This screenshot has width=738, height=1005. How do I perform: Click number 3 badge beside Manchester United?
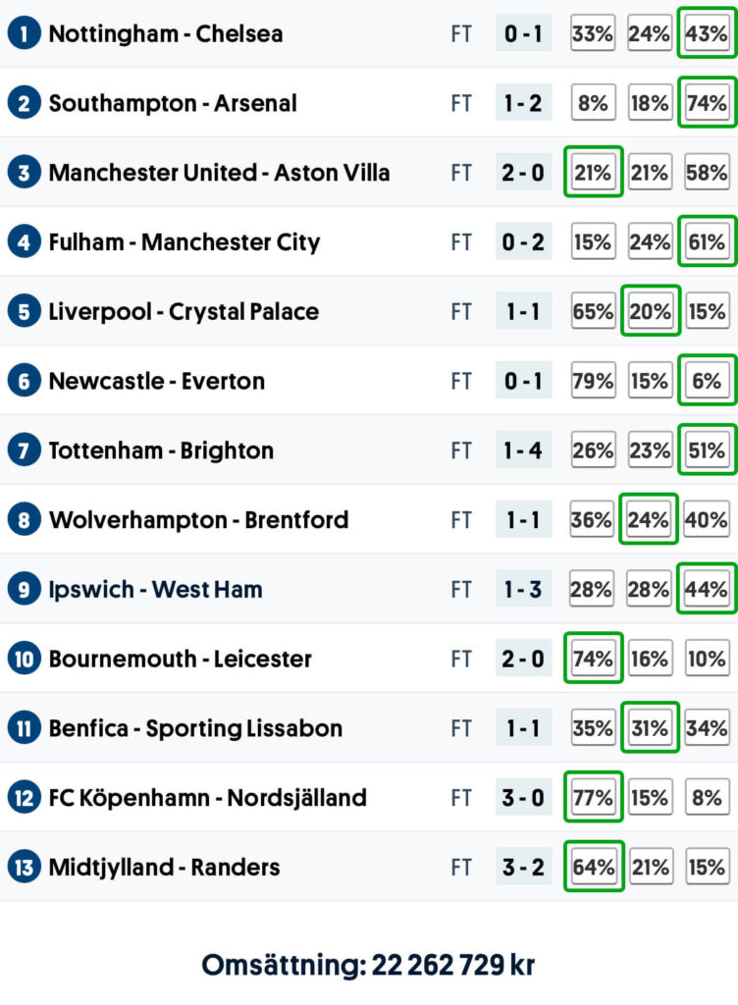click(x=24, y=174)
